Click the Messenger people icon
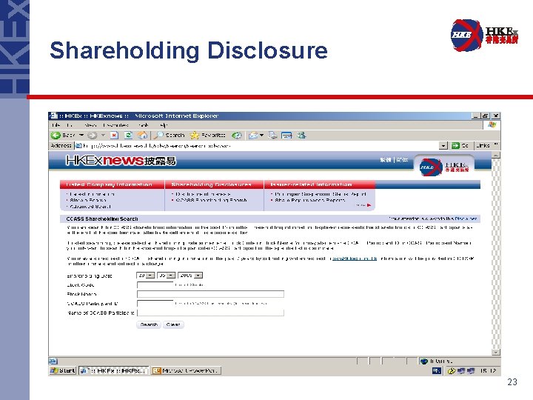Image resolution: width=533 pixels, height=400 pixels. coord(301,136)
